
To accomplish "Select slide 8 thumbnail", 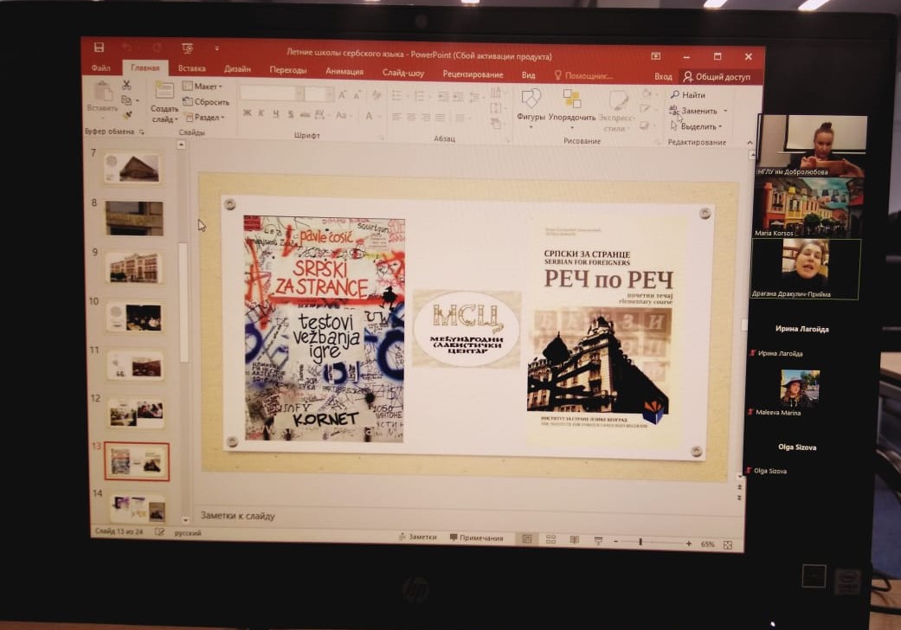I will (x=134, y=218).
